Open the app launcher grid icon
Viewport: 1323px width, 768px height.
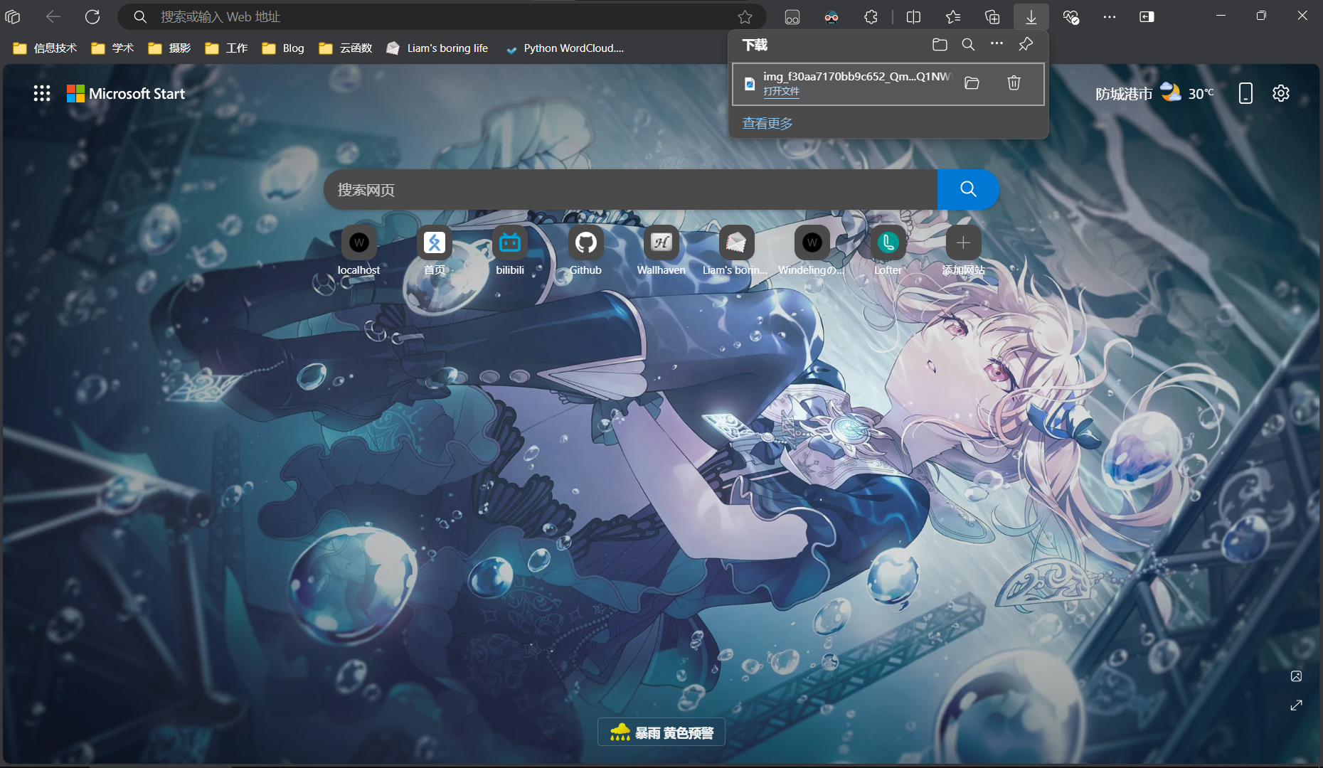pyautogui.click(x=42, y=93)
